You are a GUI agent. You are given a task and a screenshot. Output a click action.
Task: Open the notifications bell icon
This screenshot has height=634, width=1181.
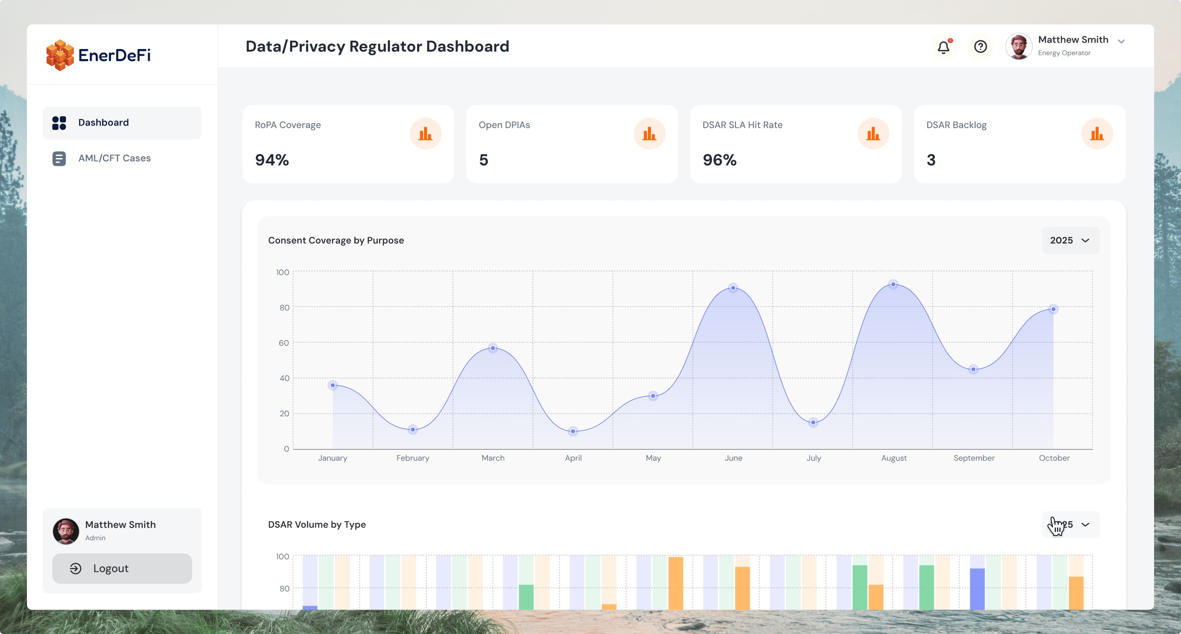tap(943, 47)
